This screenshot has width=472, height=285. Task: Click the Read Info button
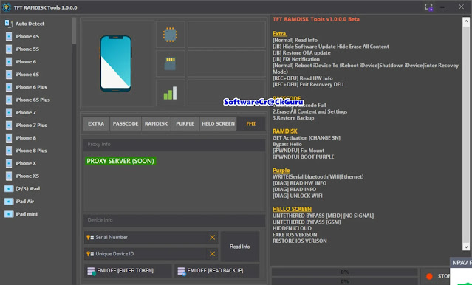click(240, 247)
